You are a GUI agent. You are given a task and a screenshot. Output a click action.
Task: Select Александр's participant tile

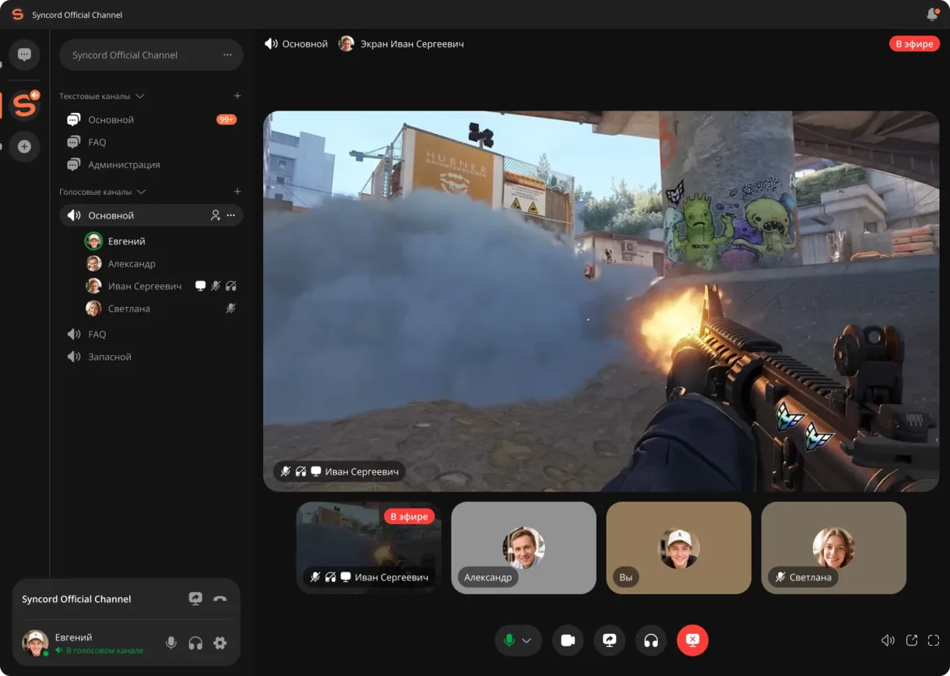[523, 547]
